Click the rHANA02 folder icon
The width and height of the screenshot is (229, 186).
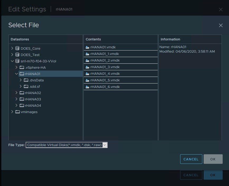22,93
